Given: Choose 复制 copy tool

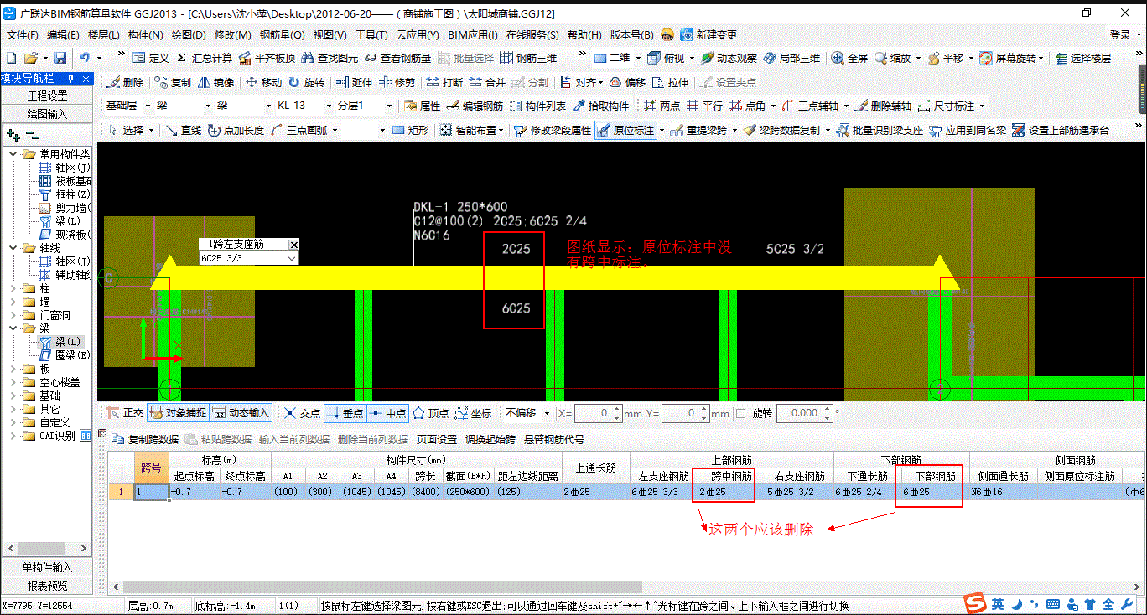Looking at the screenshot, I should [174, 82].
